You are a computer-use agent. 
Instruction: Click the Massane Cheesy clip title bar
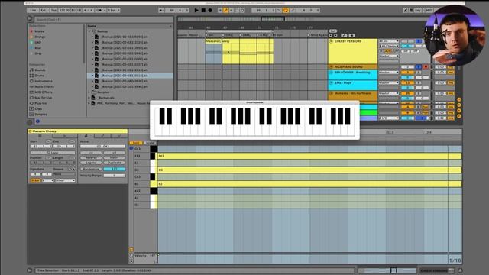[x=78, y=131]
